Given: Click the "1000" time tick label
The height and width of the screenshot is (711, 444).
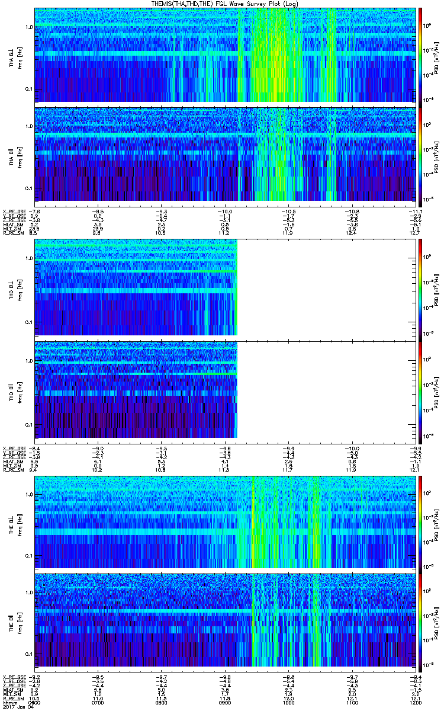Looking at the screenshot, I should pyautogui.click(x=288, y=702).
